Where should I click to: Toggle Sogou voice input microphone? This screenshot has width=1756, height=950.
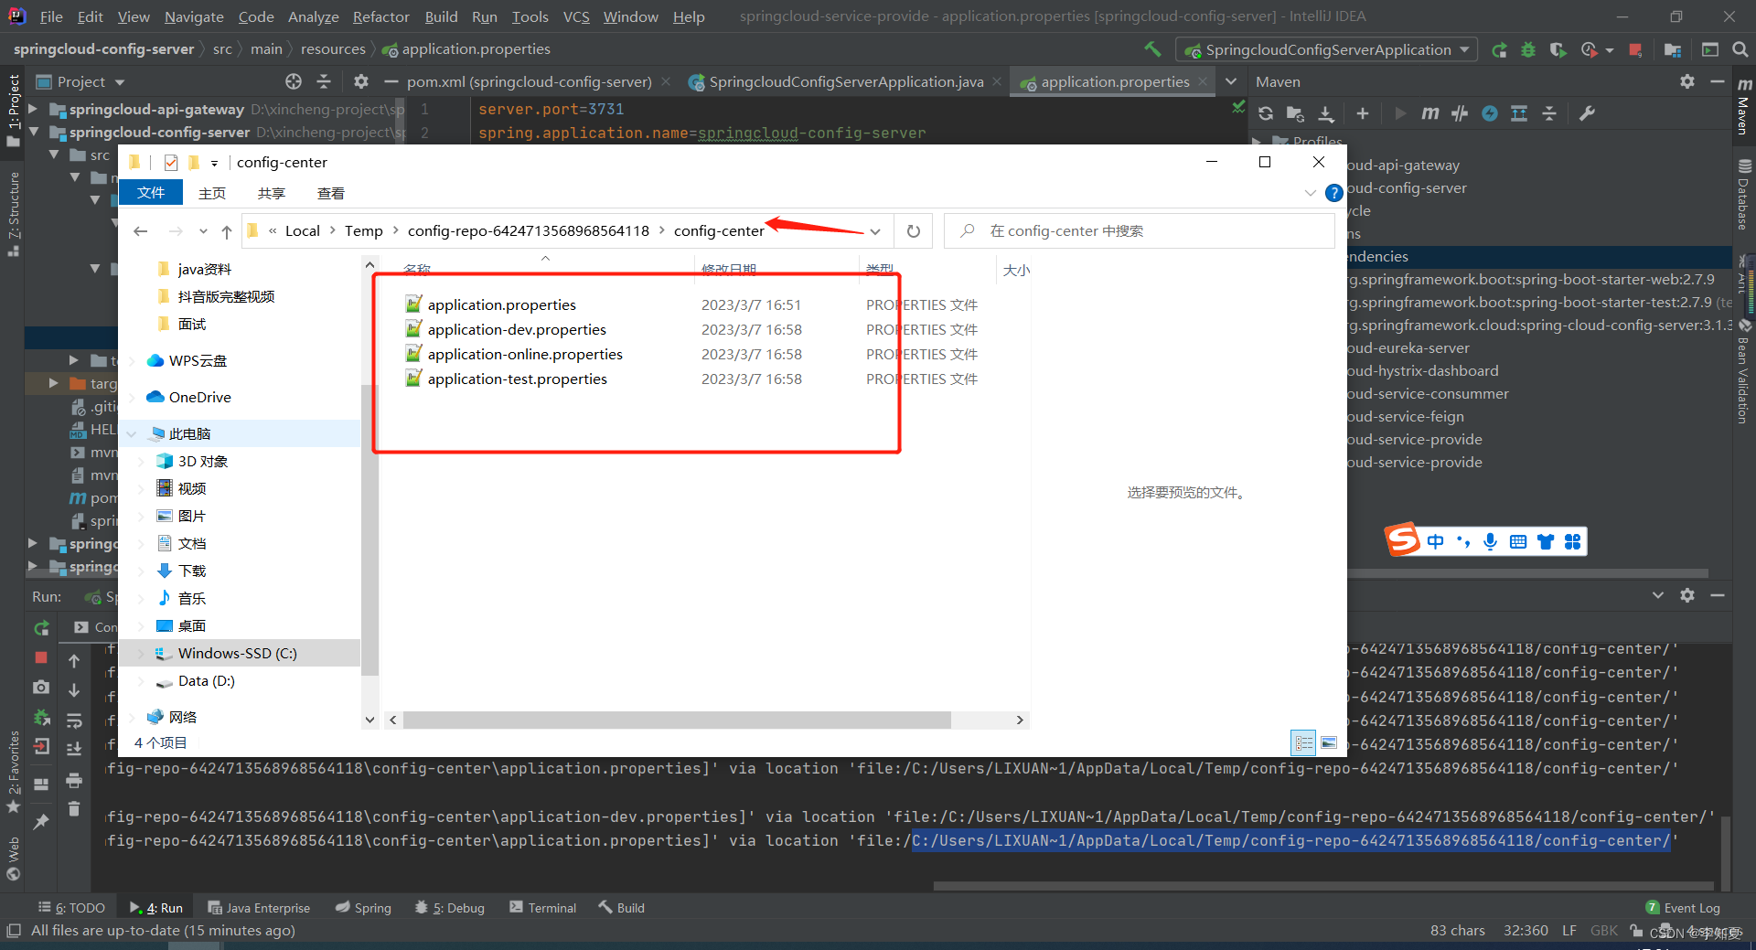click(x=1491, y=541)
